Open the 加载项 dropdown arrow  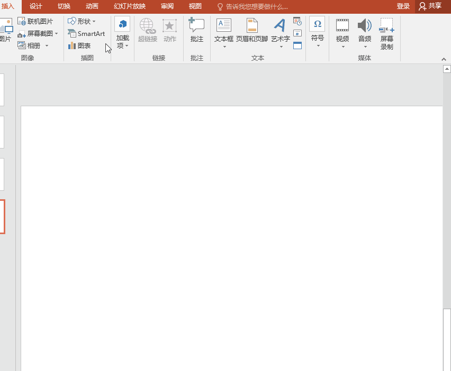pyautogui.click(x=127, y=45)
